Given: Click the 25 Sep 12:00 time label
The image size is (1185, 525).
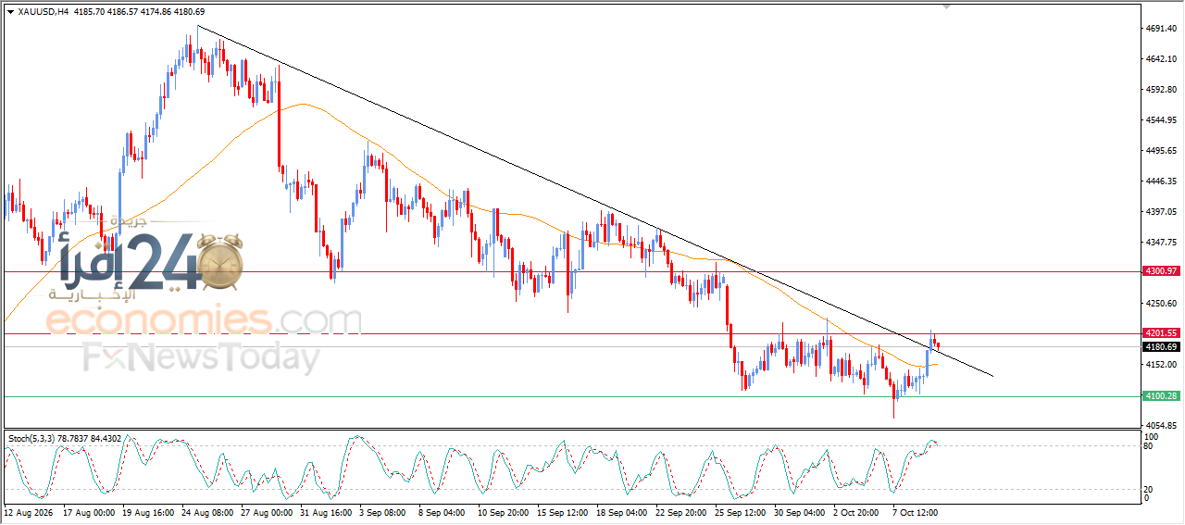Looking at the screenshot, I should click(x=741, y=511).
